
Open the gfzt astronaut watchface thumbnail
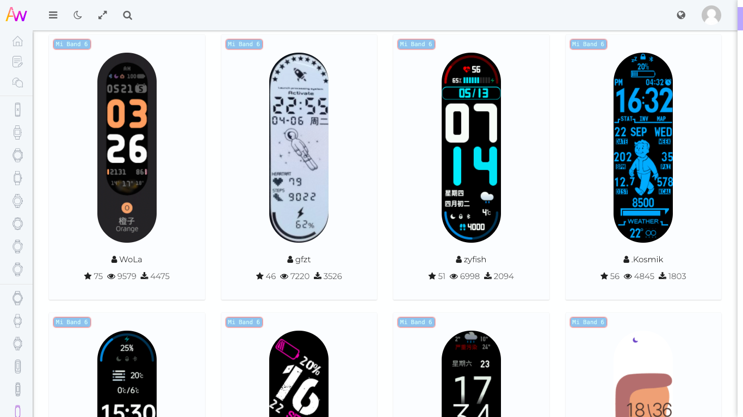pyautogui.click(x=299, y=148)
